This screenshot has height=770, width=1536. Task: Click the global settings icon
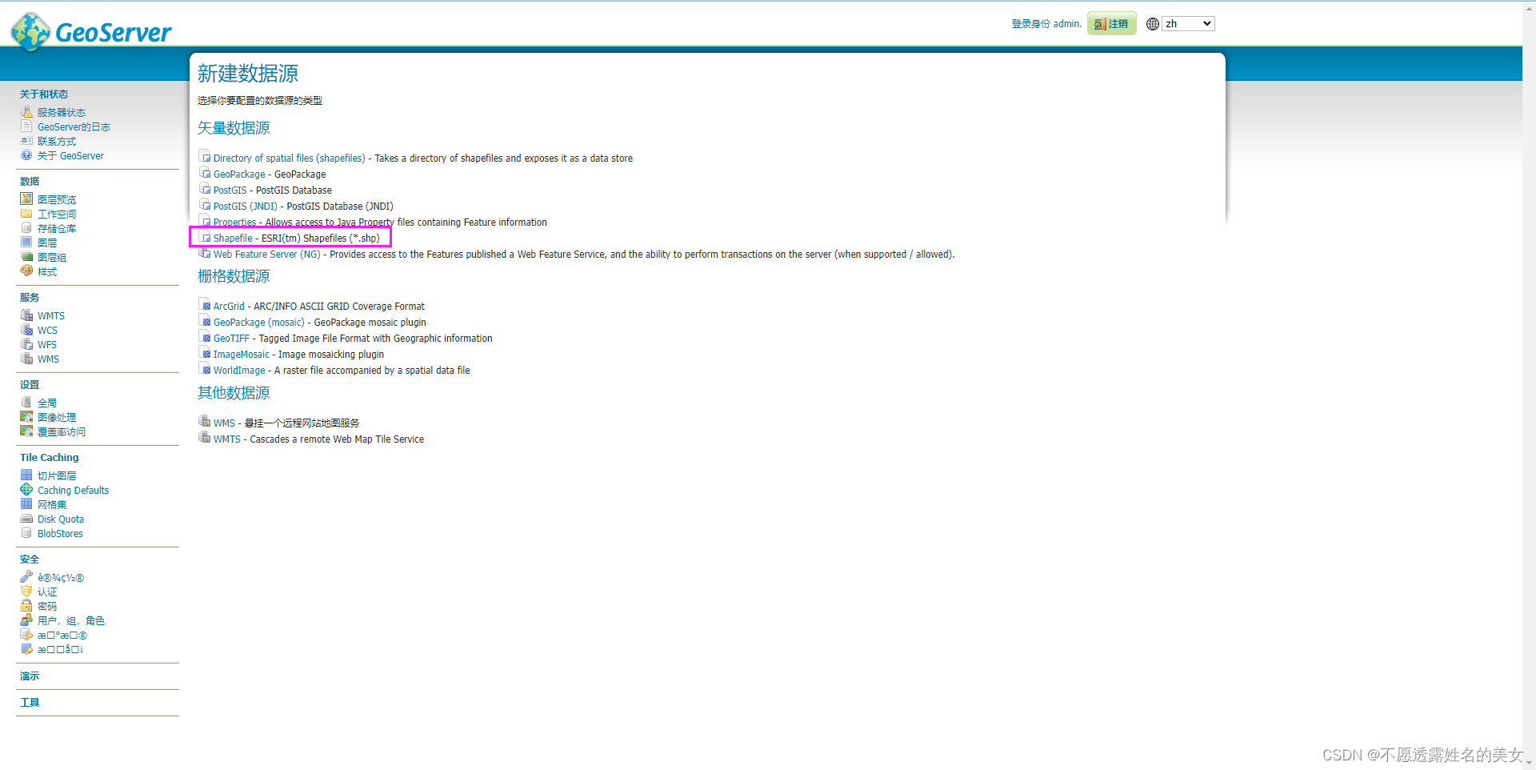[x=26, y=403]
